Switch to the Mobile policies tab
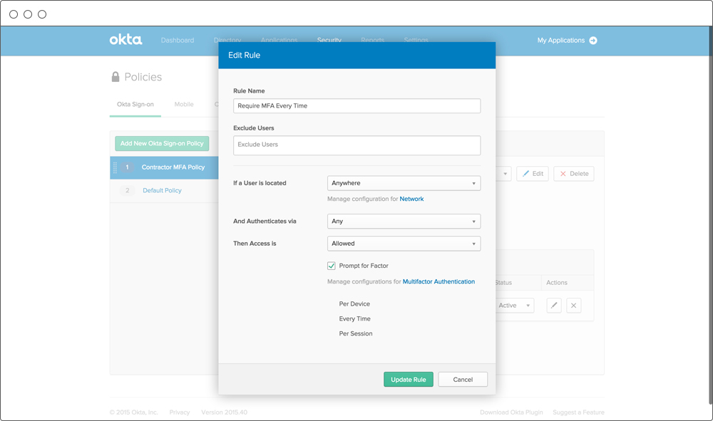713x421 pixels. click(184, 105)
